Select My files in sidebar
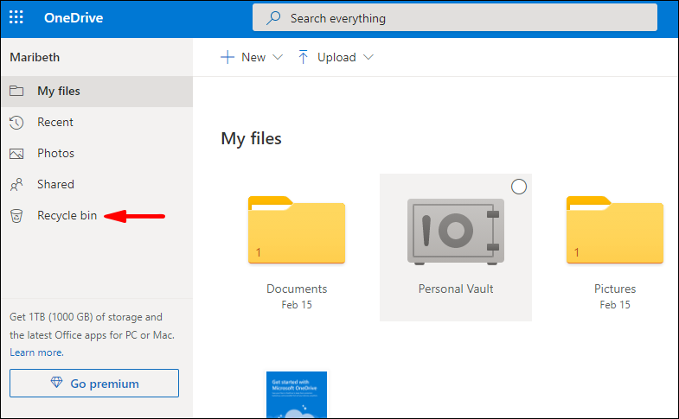Image resolution: width=679 pixels, height=419 pixels. 59,92
